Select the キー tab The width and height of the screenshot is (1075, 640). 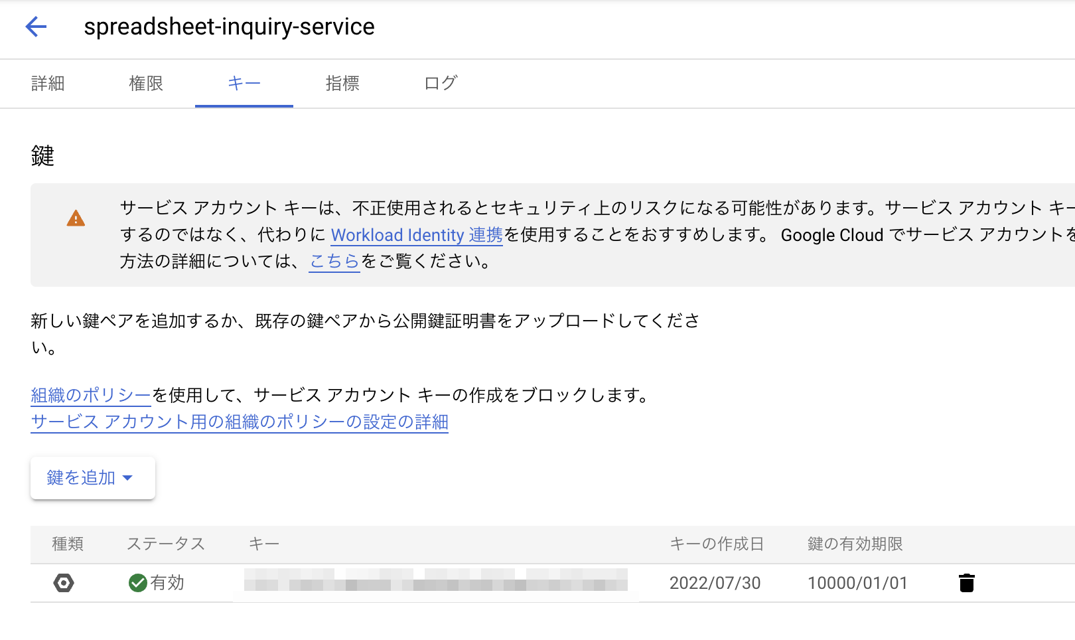[244, 84]
